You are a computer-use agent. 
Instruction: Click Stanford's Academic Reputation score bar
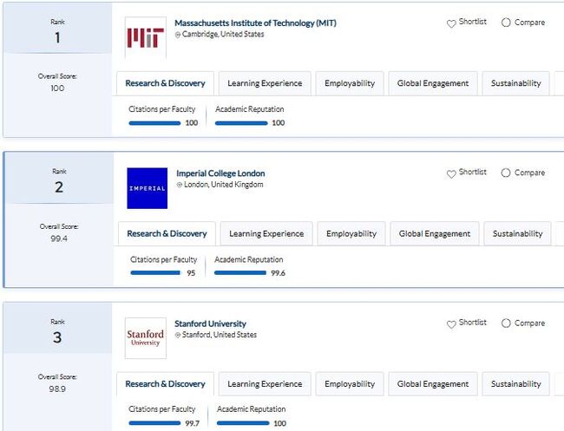(242, 423)
